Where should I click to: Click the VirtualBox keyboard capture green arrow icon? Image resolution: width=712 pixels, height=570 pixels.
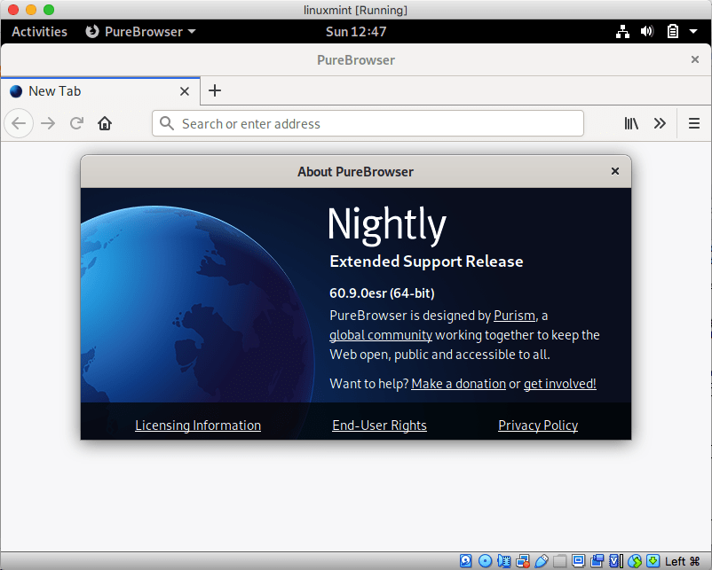click(x=653, y=561)
